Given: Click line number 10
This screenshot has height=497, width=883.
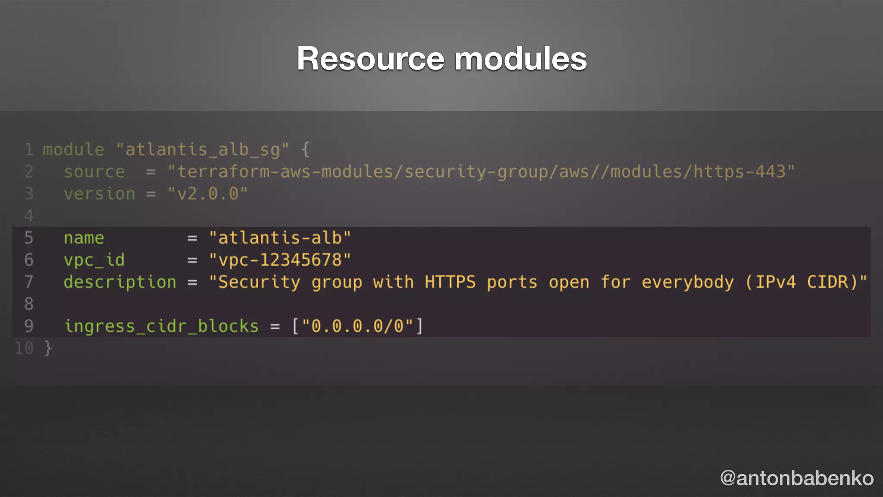Looking at the screenshot, I should coord(24,348).
